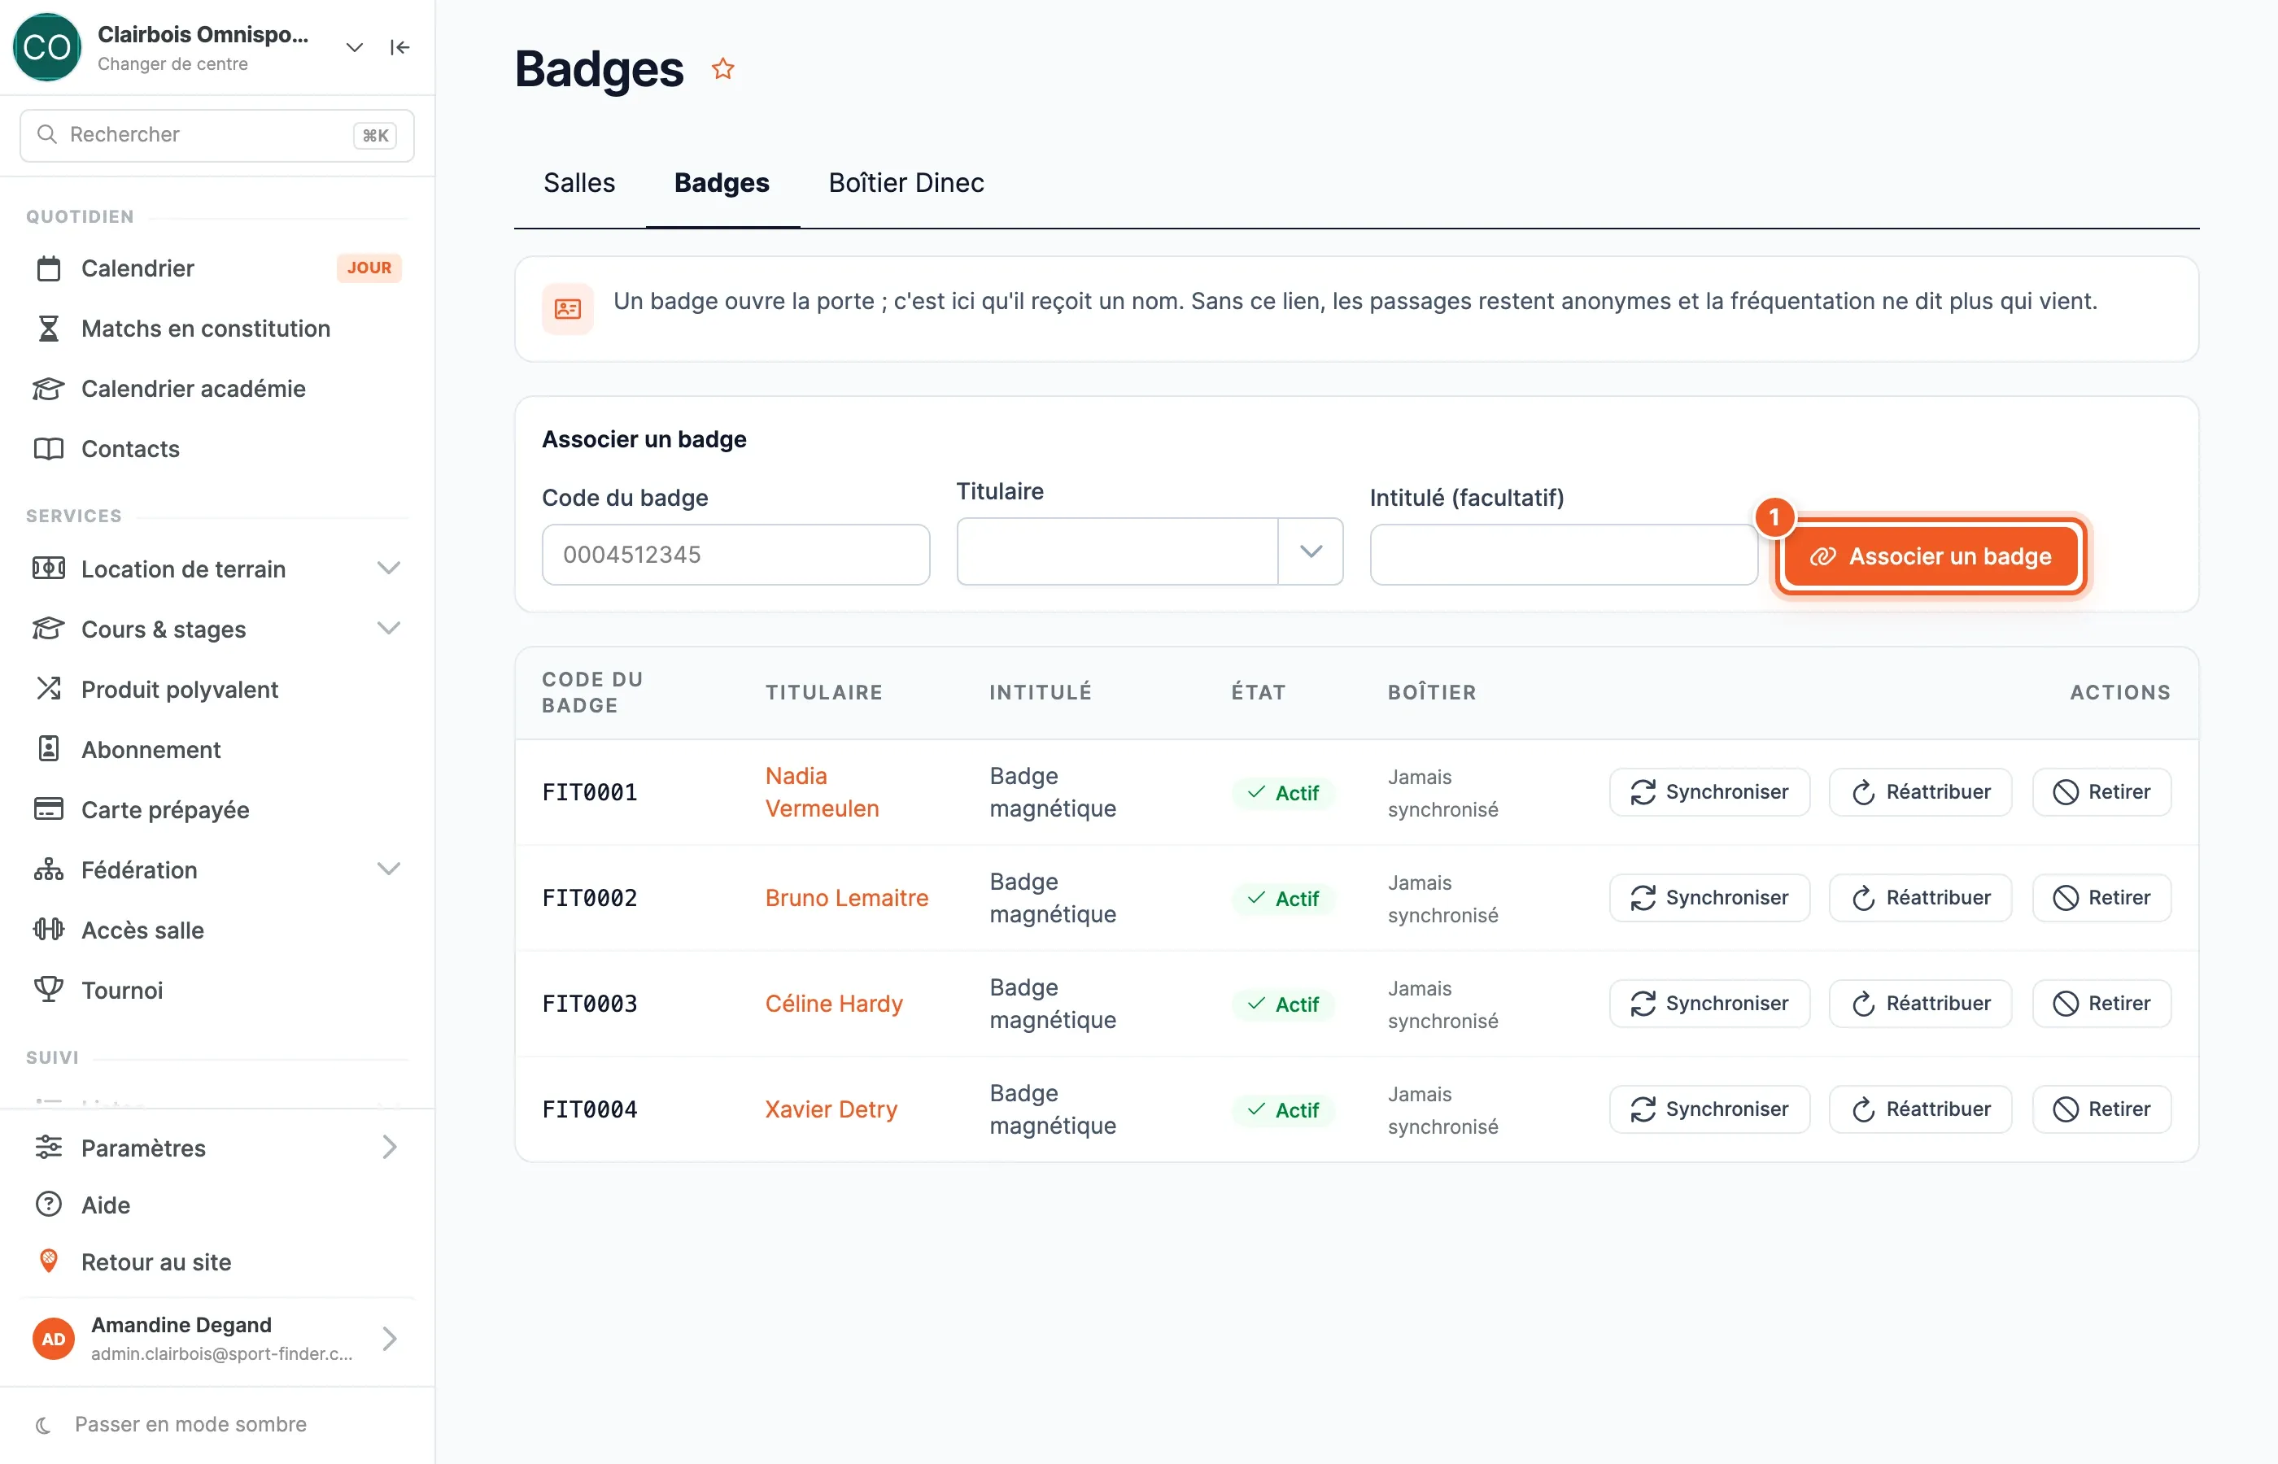Switch to Boîtier Dinec tab

(x=906, y=182)
